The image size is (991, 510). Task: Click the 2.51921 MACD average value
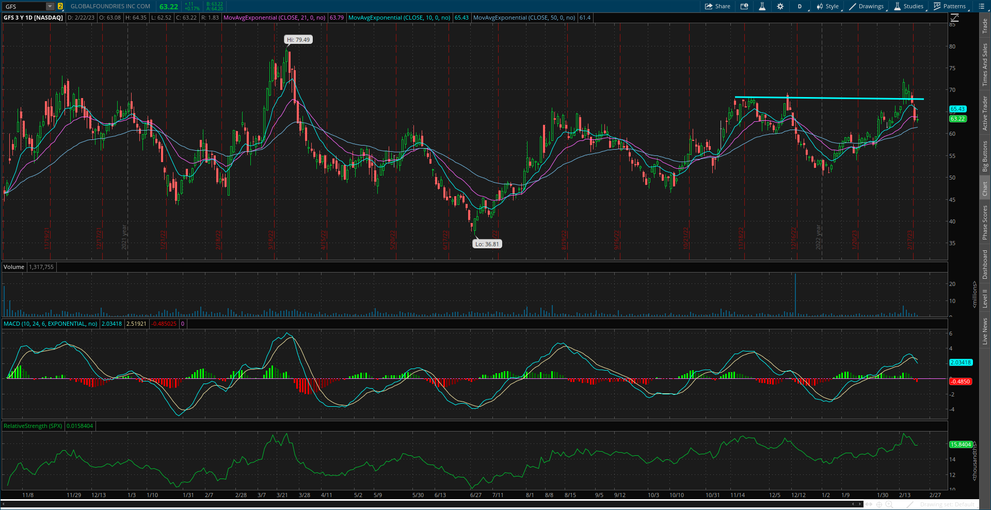tap(136, 324)
